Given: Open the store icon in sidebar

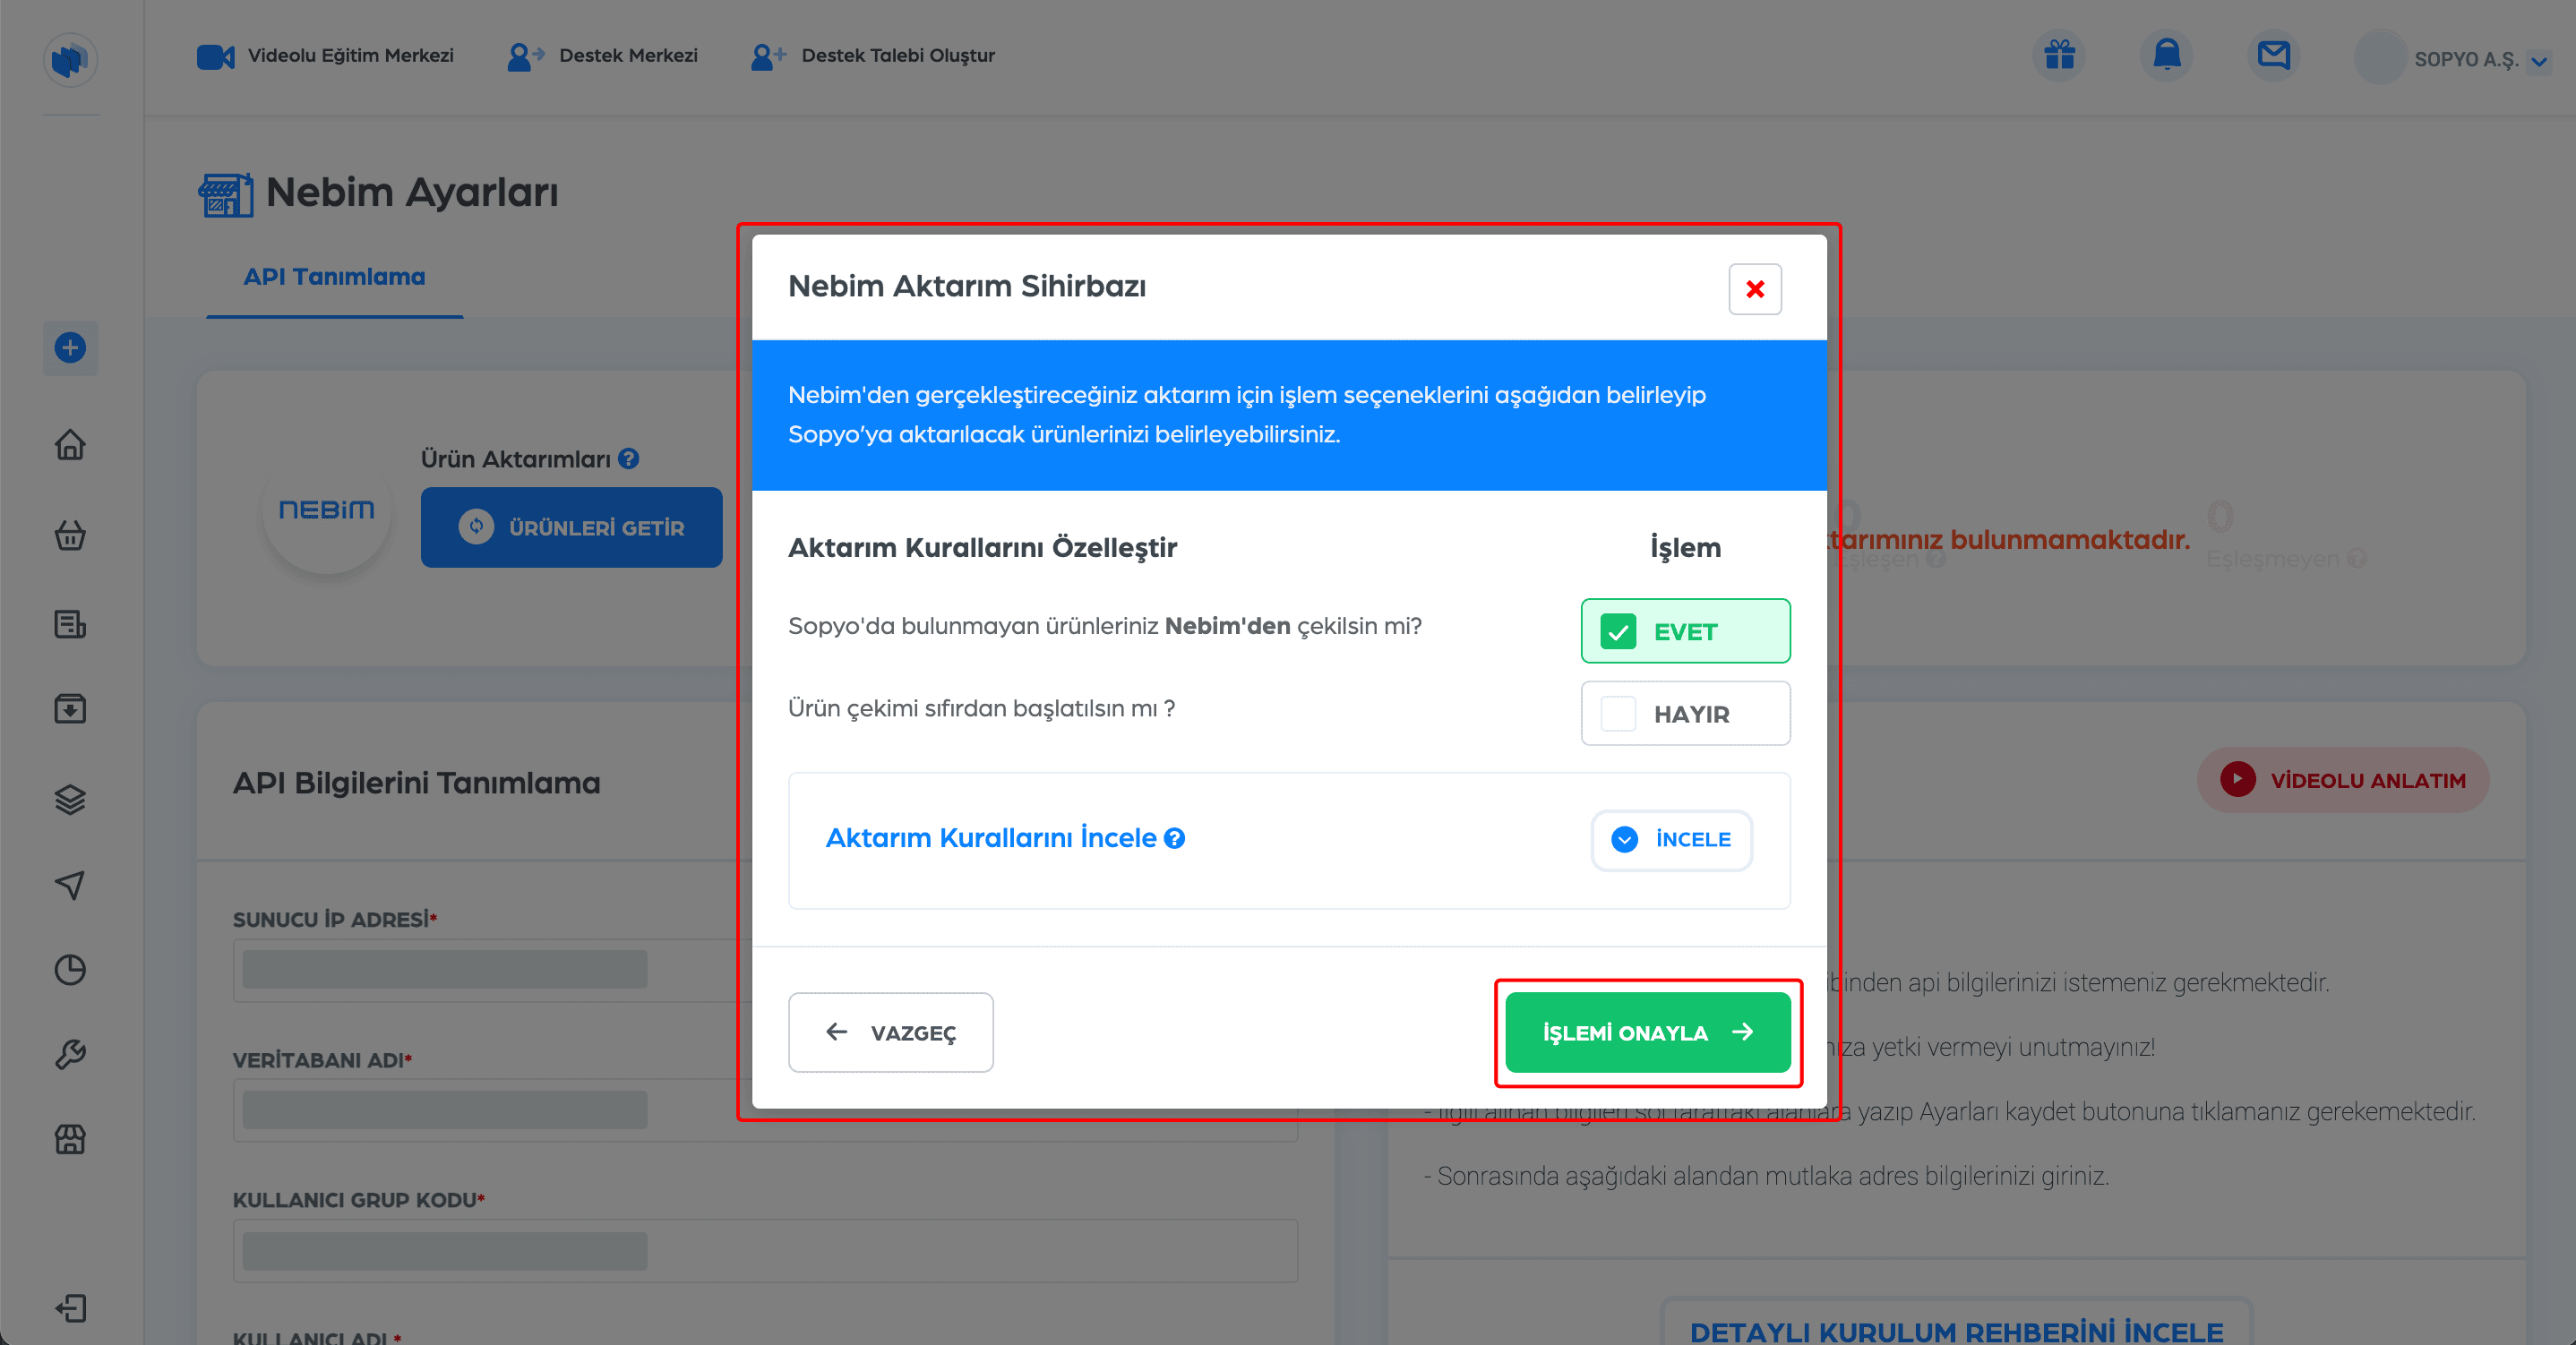Looking at the screenshot, I should point(70,1139).
